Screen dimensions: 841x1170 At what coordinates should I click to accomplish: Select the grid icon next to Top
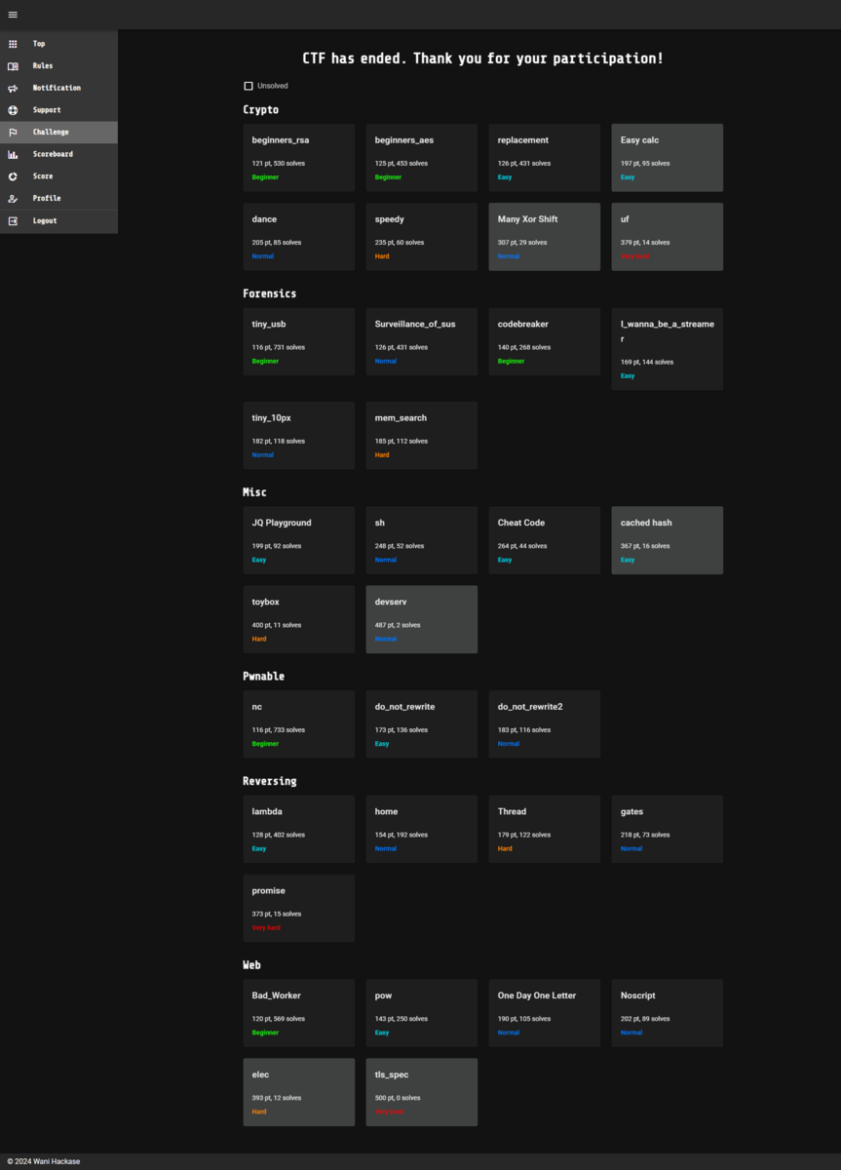coord(13,44)
